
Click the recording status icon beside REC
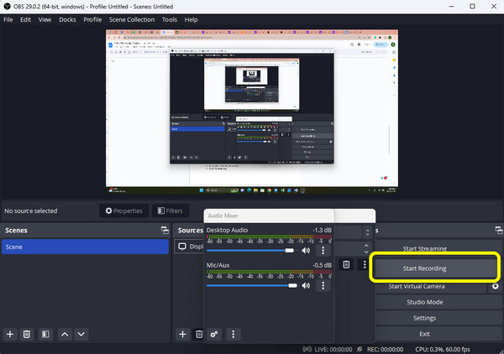pos(360,349)
